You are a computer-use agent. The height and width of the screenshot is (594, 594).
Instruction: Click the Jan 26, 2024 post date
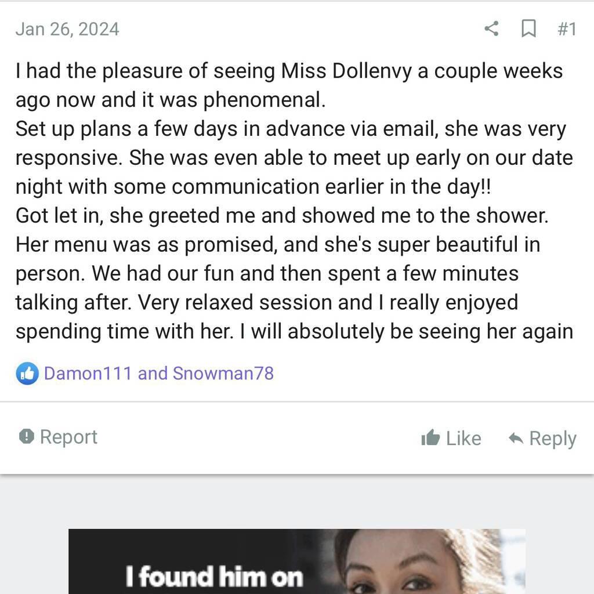[67, 29]
